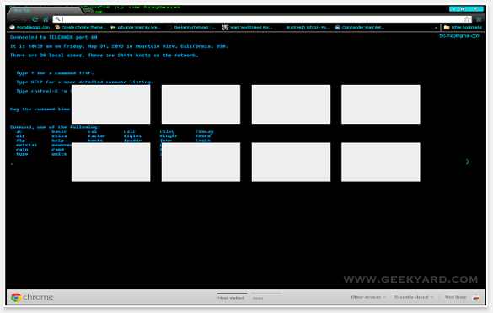Expand the Recently closed dropdown
Viewport: 493px width, 313px height.
point(414,297)
